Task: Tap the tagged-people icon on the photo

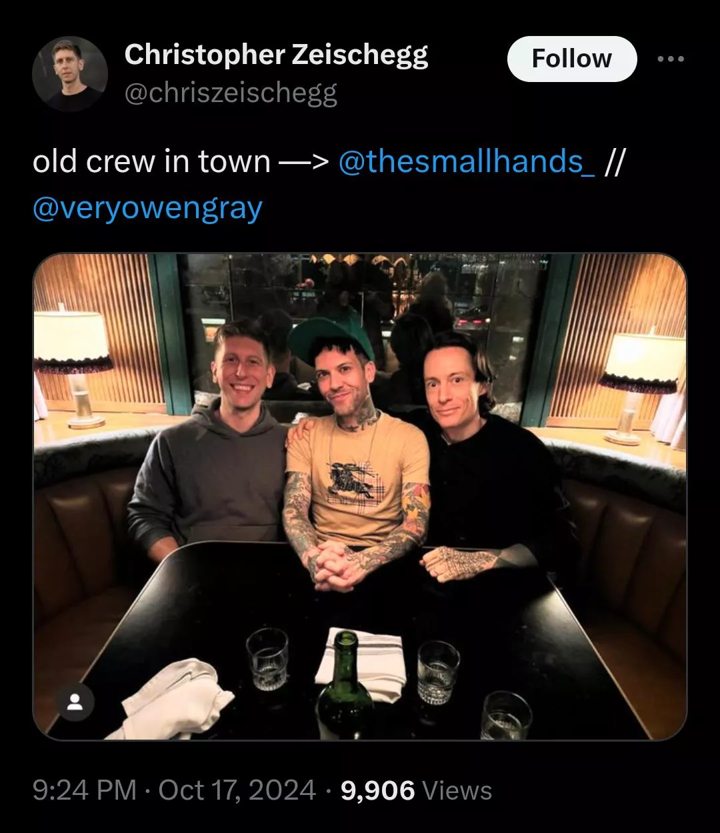Action: pyautogui.click(x=75, y=701)
